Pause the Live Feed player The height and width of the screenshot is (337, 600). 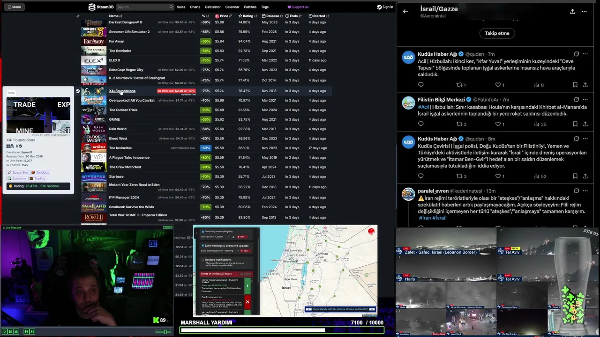(x=10, y=331)
